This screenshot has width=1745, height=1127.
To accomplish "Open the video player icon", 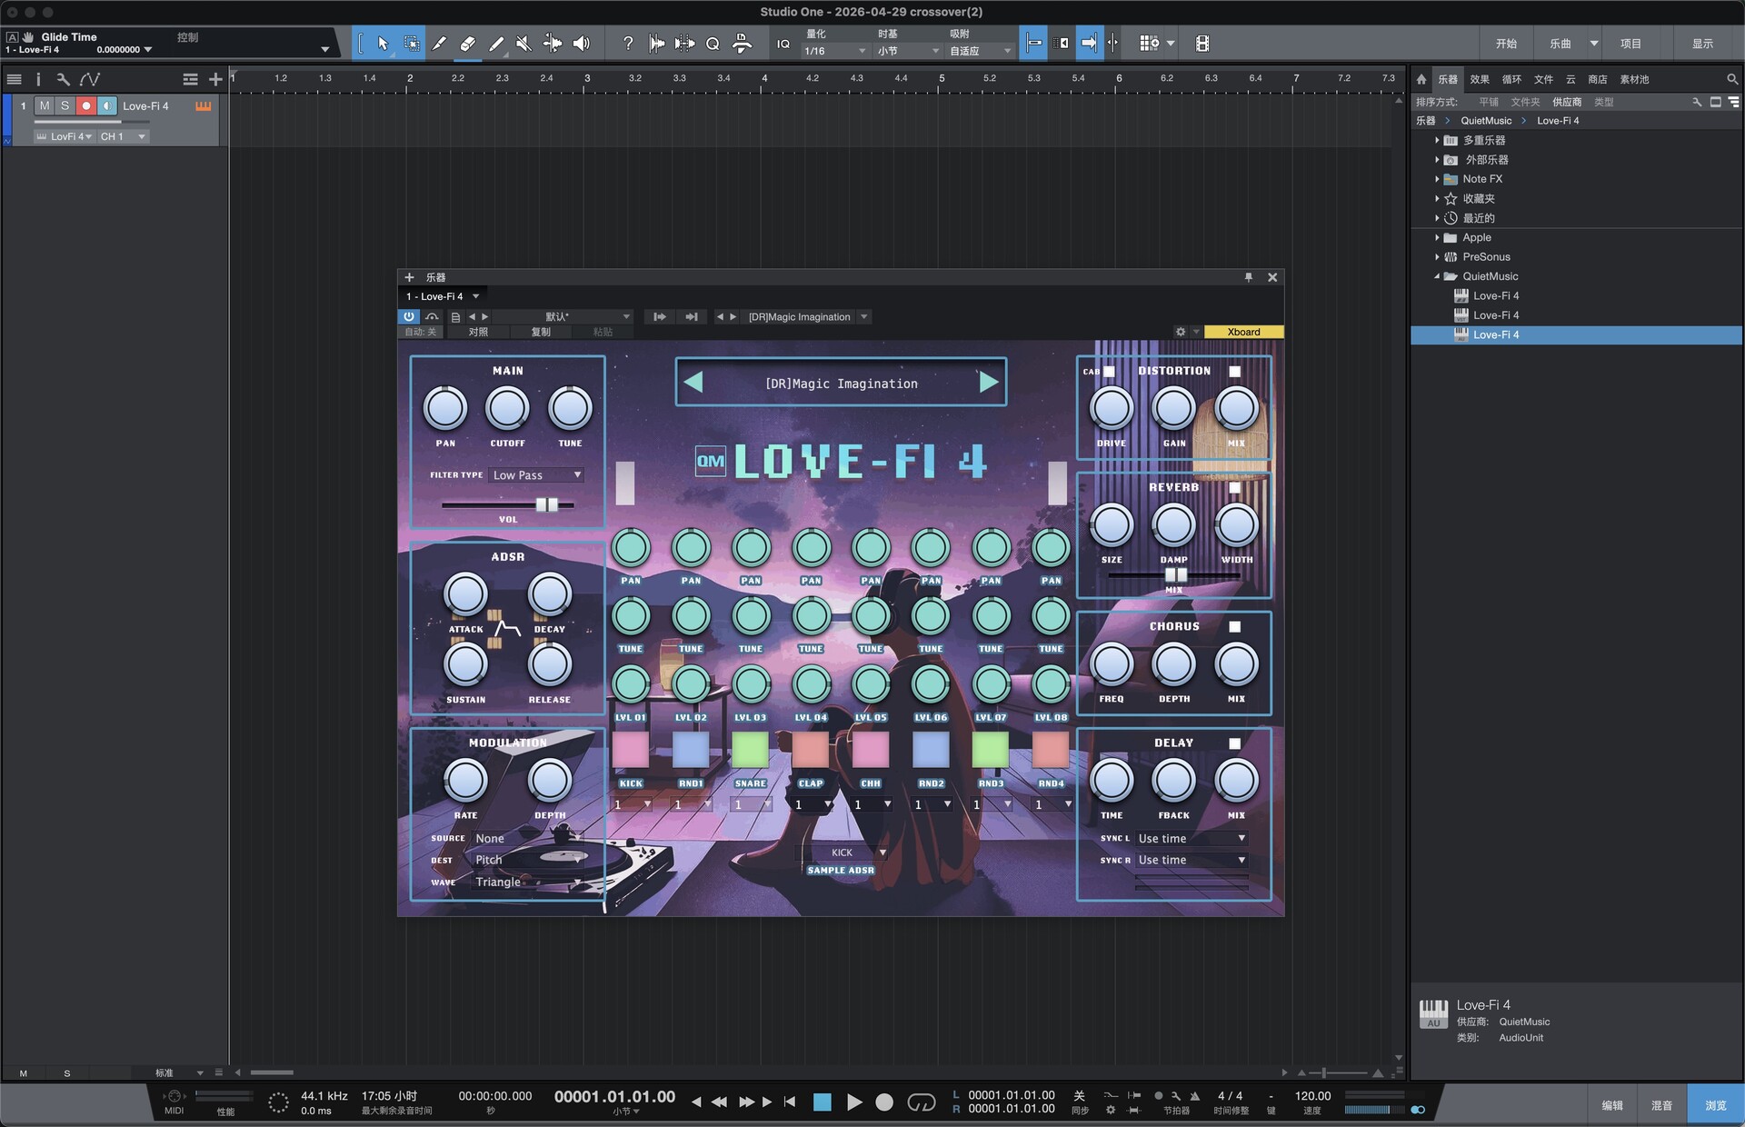I will [x=1202, y=43].
